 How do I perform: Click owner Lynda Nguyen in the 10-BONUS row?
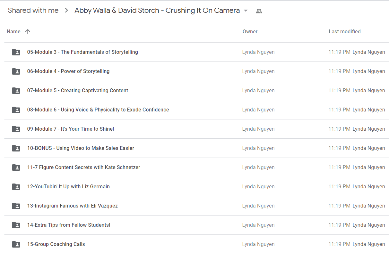(x=258, y=148)
